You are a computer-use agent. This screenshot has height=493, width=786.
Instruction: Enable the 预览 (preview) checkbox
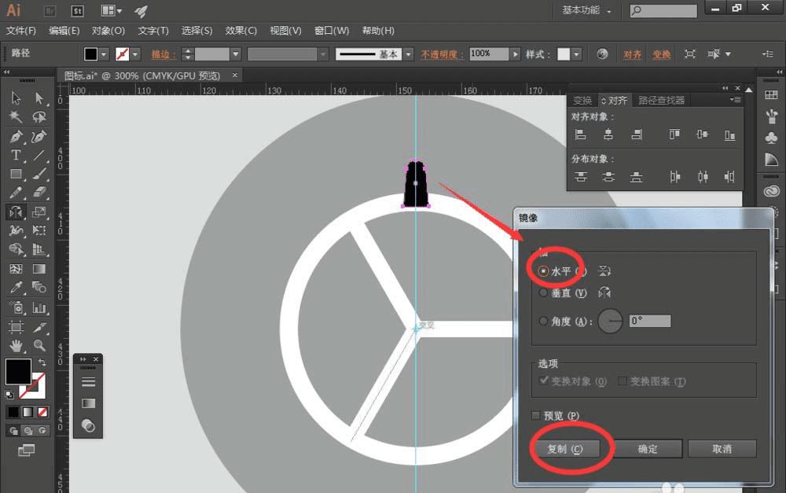click(536, 415)
